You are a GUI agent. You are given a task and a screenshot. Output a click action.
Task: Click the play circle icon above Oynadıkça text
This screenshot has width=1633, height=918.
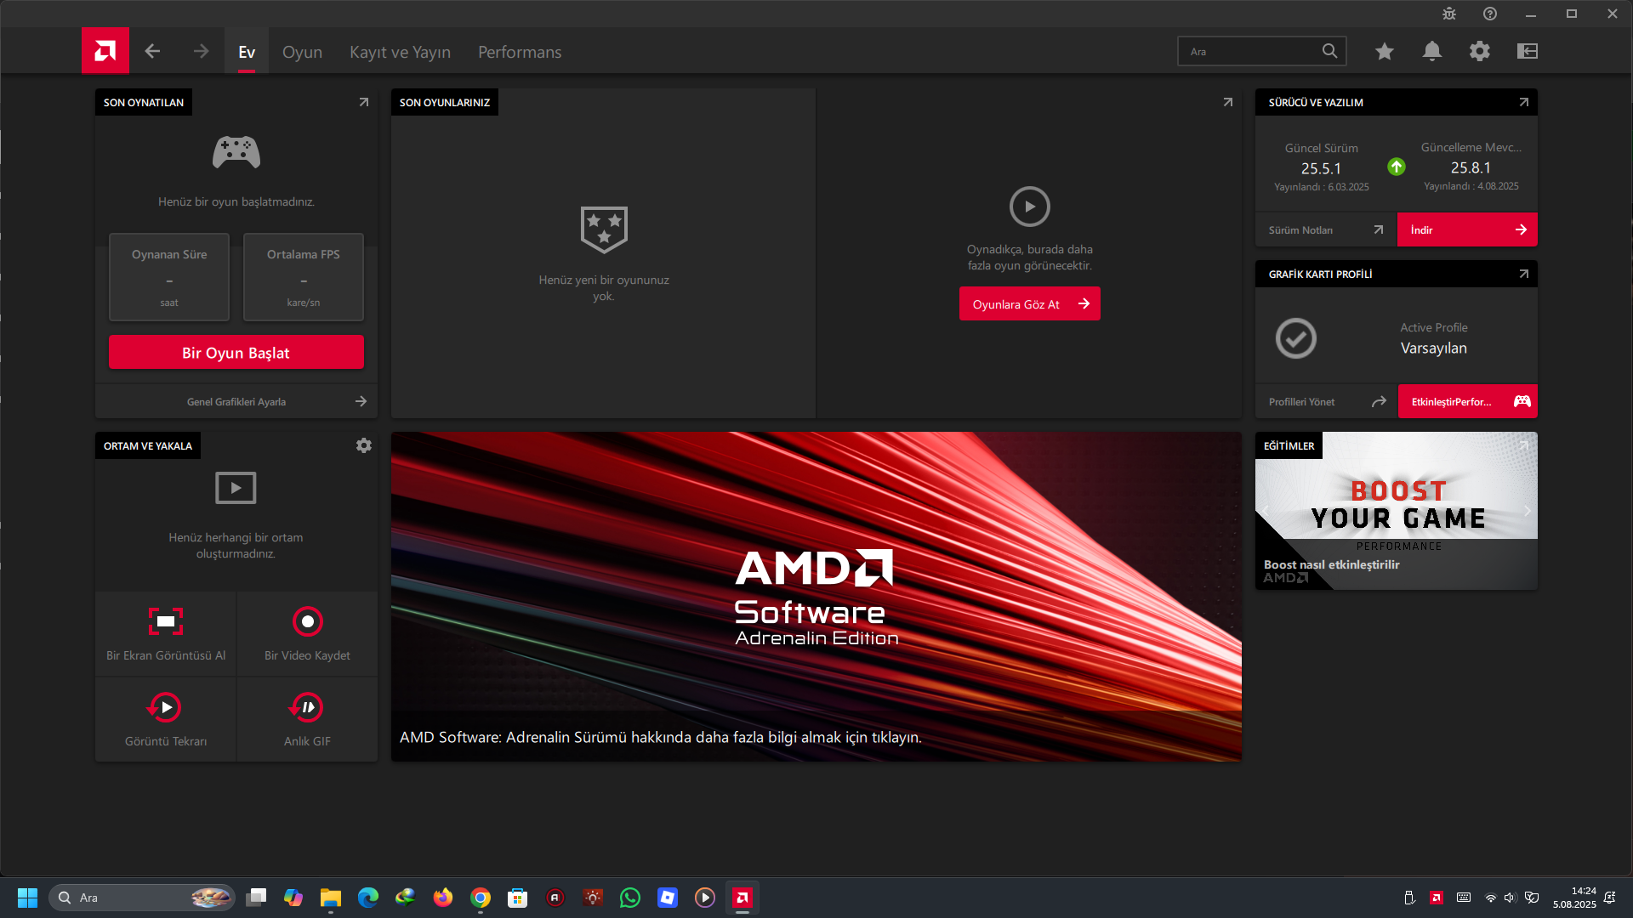pos(1030,207)
